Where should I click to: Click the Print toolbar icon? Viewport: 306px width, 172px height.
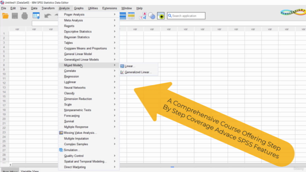tap(24, 16)
